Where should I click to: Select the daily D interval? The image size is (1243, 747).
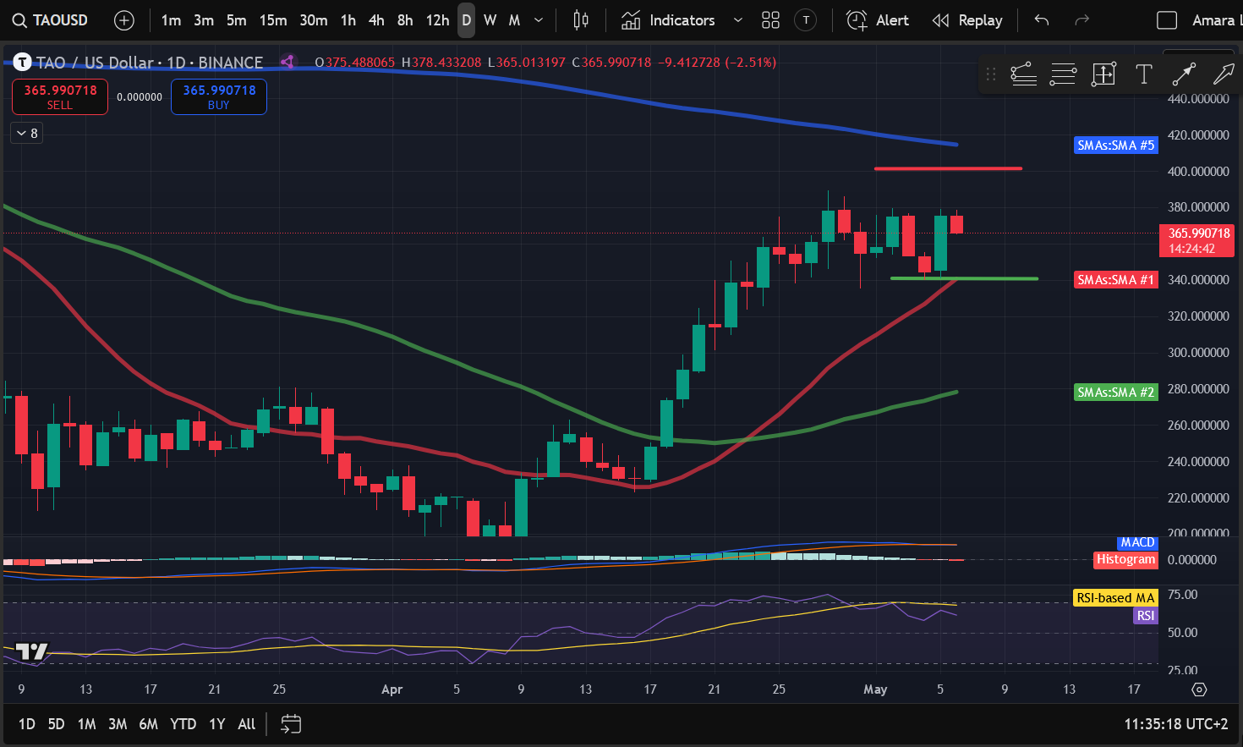pyautogui.click(x=467, y=20)
